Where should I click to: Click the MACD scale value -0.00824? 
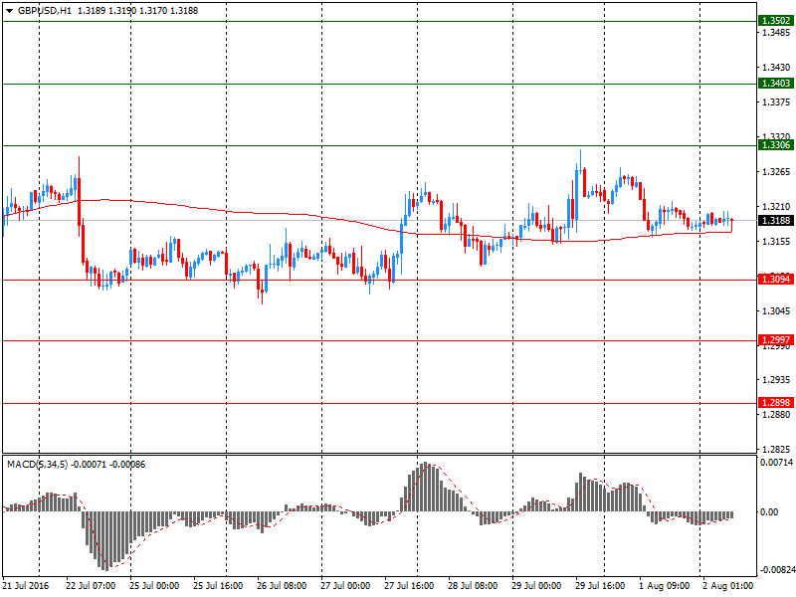click(777, 570)
